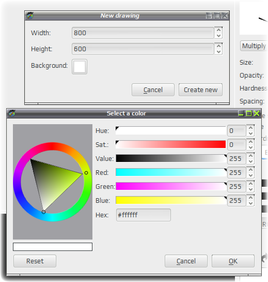The image size is (268, 282).
Task: Increase Width with the up arrow
Action: (x=218, y=30)
